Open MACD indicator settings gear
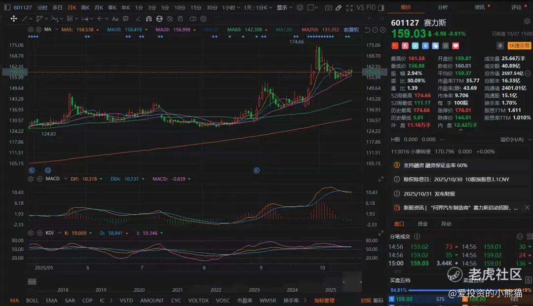 [31, 179]
